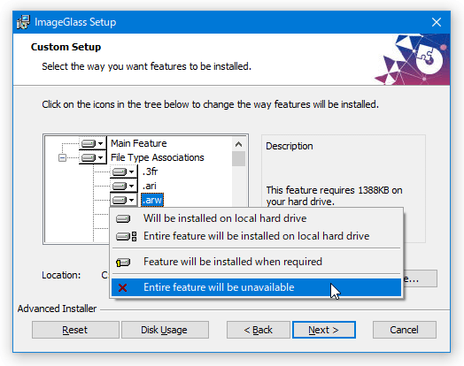The width and height of the screenshot is (464, 366).
Task: Close the ImageGlass Setup window
Action: click(437, 22)
